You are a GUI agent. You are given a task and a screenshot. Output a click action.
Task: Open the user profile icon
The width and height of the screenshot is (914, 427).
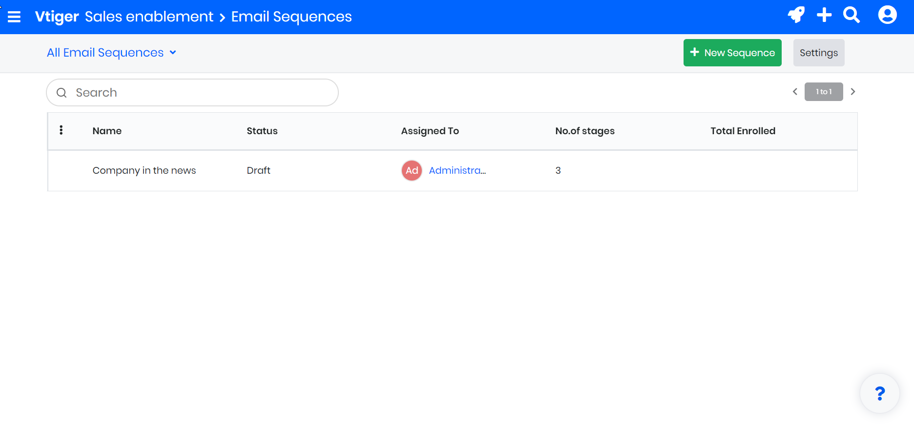coord(887,15)
